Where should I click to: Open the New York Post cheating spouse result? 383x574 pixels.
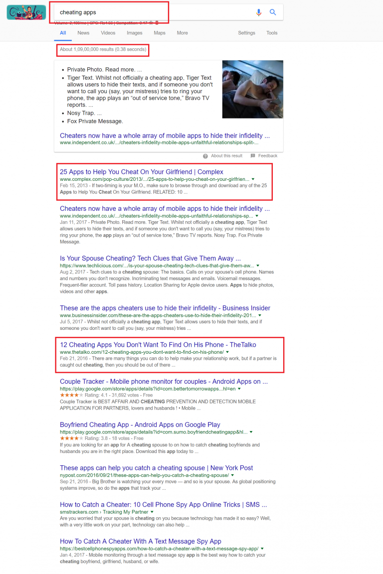(157, 468)
